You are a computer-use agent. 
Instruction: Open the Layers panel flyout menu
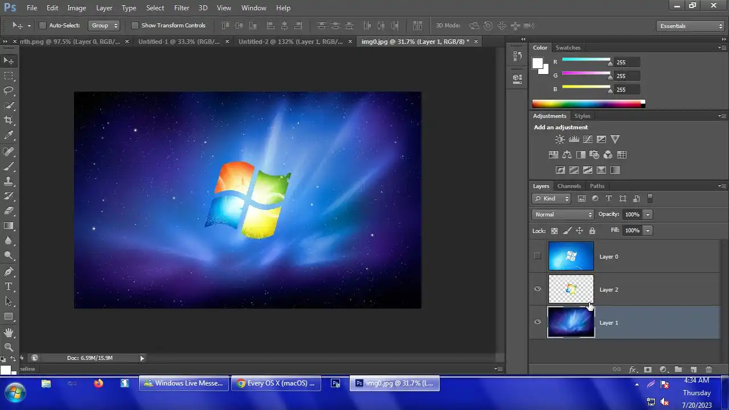(722, 186)
